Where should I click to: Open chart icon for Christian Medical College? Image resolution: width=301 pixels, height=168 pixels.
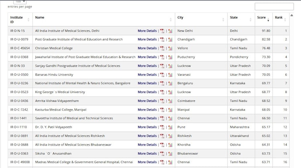170,49
